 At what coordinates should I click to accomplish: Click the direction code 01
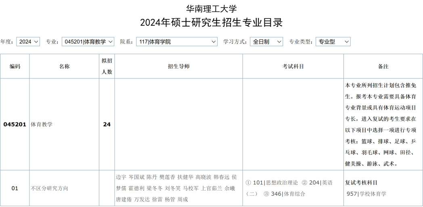tap(15, 188)
